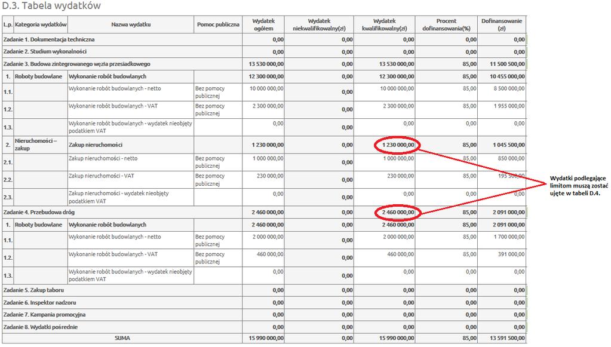The width and height of the screenshot is (611, 347).
Task: Select the 'L.p.' column header
Action: click(8, 24)
